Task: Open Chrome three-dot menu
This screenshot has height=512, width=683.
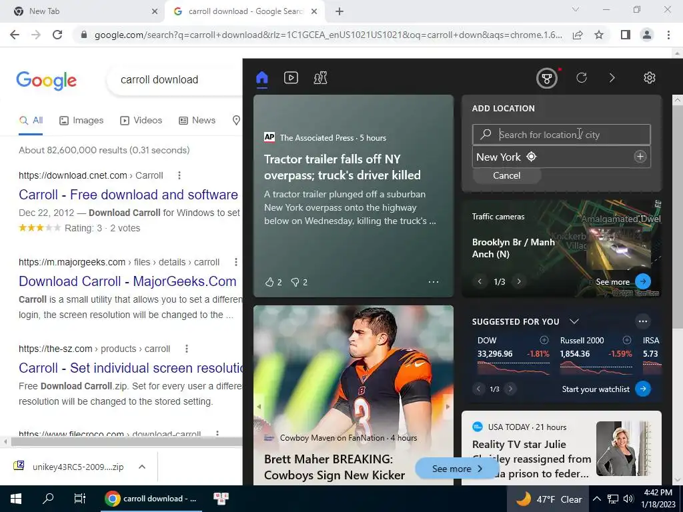Action: 668,35
